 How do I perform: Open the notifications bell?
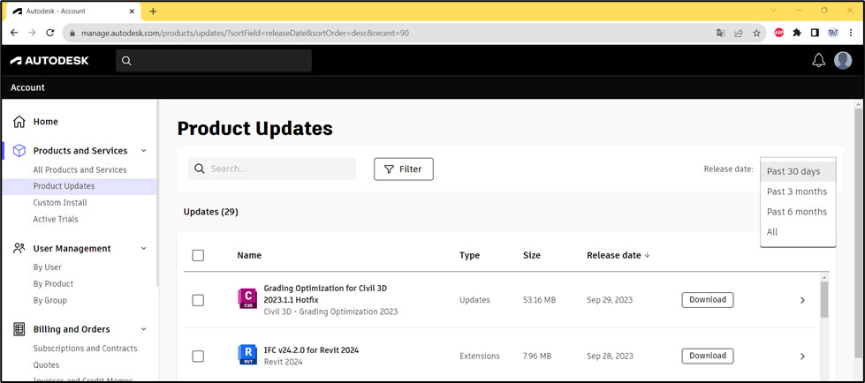pos(819,61)
